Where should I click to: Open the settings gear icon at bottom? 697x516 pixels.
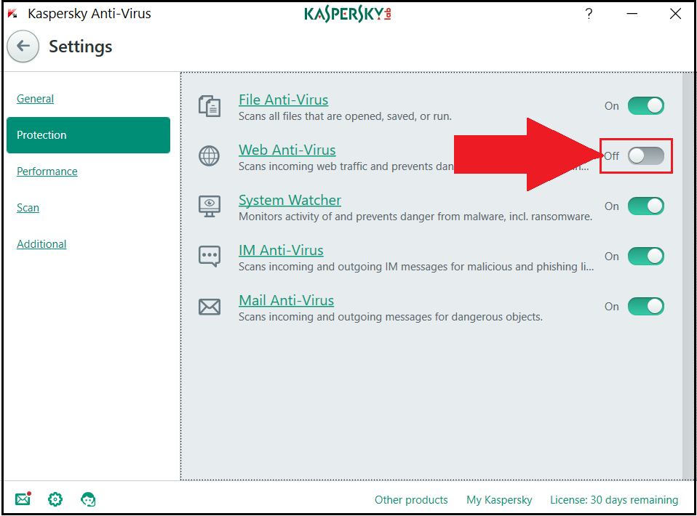pos(55,499)
